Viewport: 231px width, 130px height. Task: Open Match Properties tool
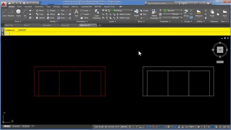pyautogui.click(x=154, y=14)
